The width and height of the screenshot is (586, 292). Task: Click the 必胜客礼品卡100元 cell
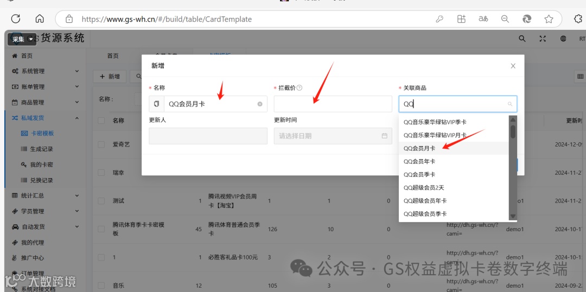point(233,257)
